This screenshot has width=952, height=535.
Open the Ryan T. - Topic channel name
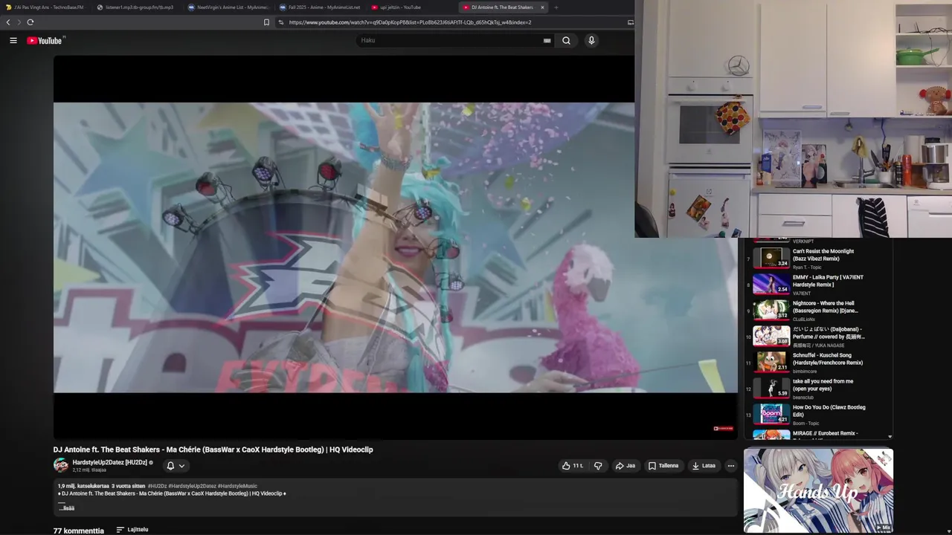[807, 267]
